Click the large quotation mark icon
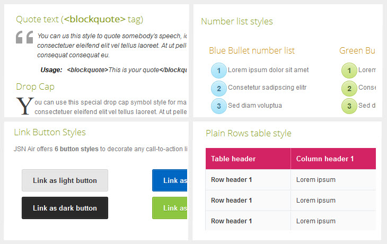387x244 pixels. [24, 38]
